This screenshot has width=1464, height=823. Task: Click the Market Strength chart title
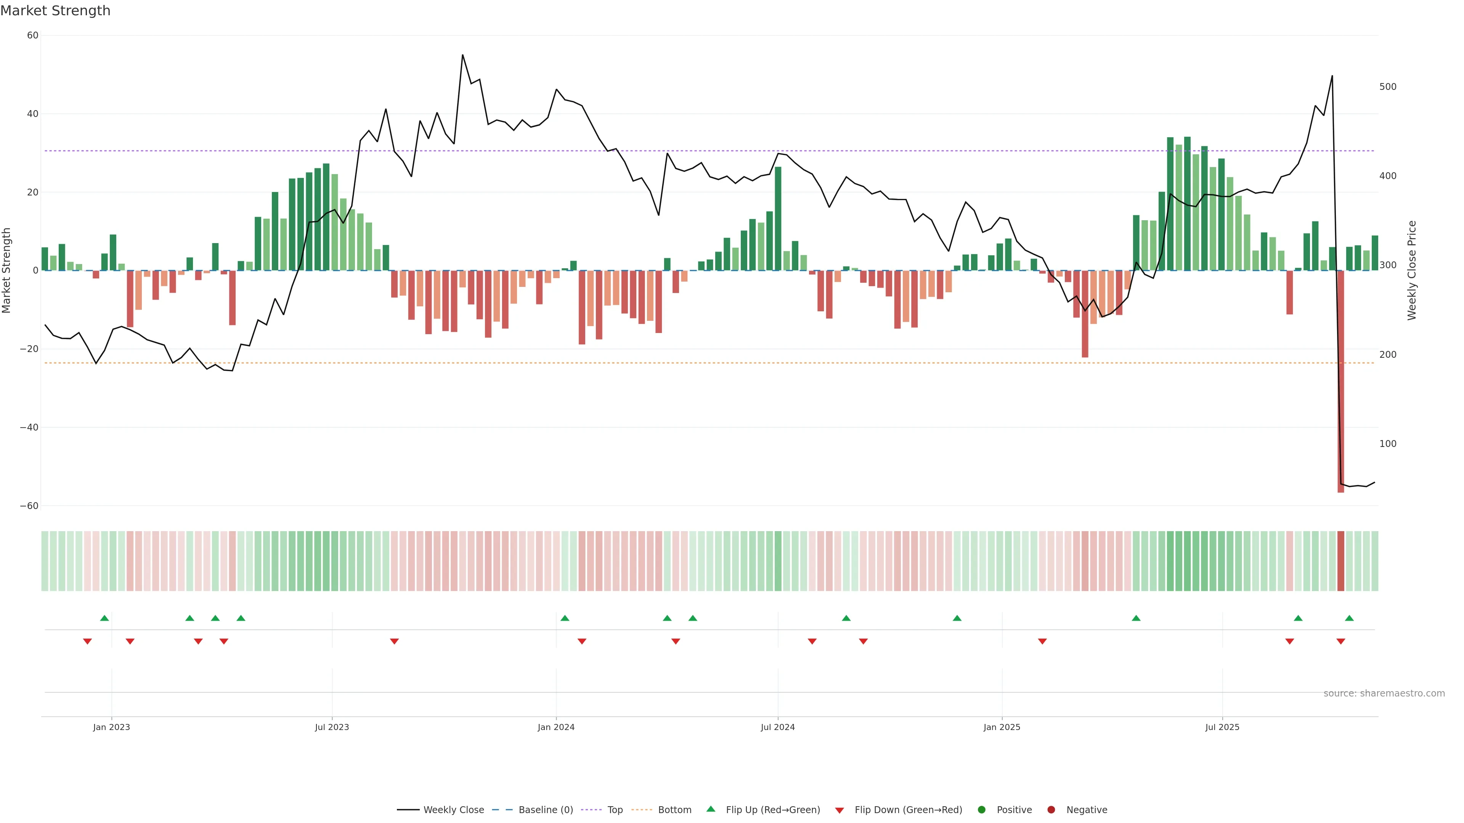[55, 11]
